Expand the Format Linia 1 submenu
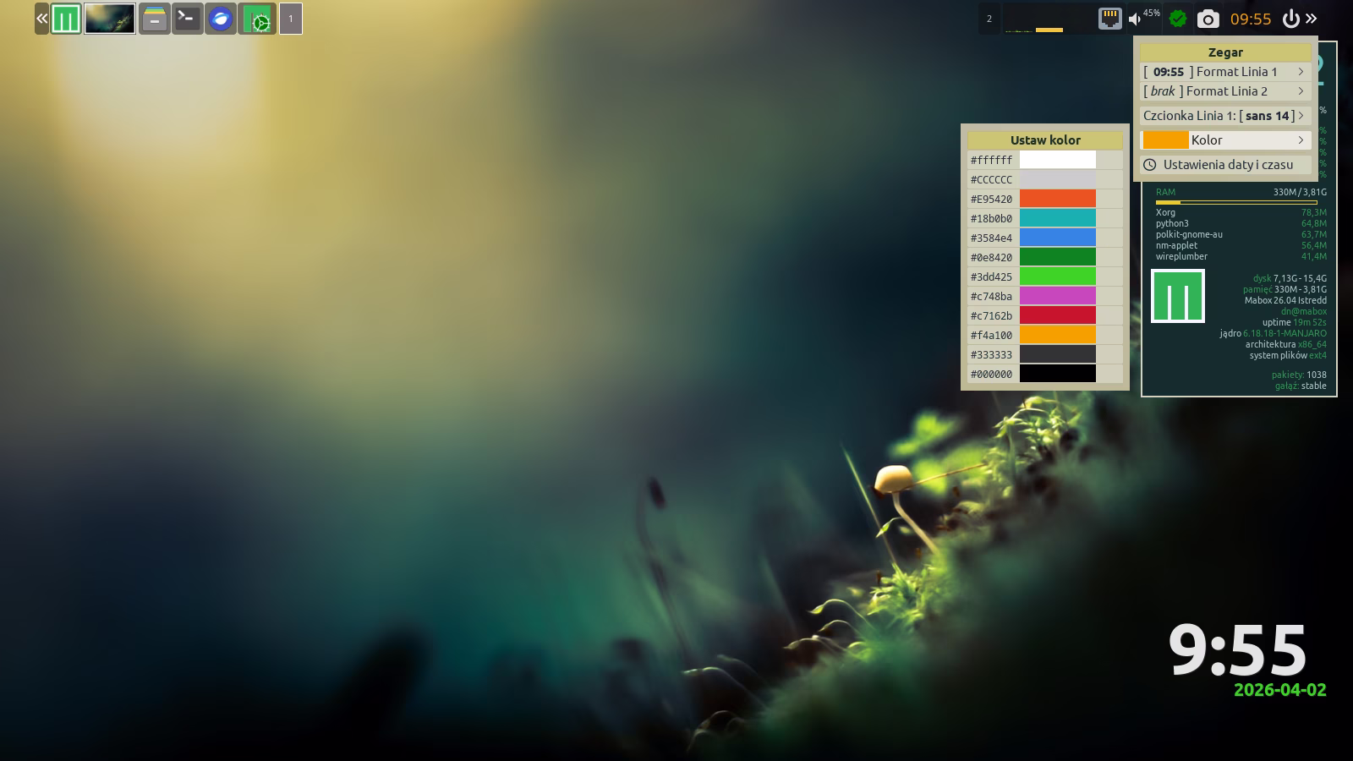The image size is (1353, 761). (x=1224, y=72)
